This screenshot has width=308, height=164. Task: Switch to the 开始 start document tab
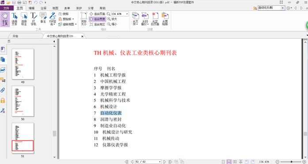point(15,36)
